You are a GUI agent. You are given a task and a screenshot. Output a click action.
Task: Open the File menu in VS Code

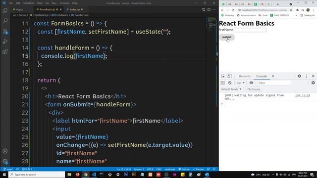click(x=11, y=3)
